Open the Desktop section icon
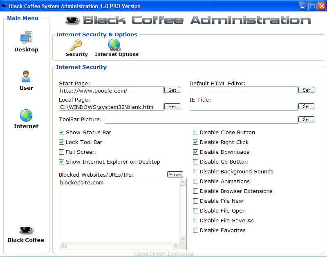This screenshot has height=257, width=327. point(26,37)
